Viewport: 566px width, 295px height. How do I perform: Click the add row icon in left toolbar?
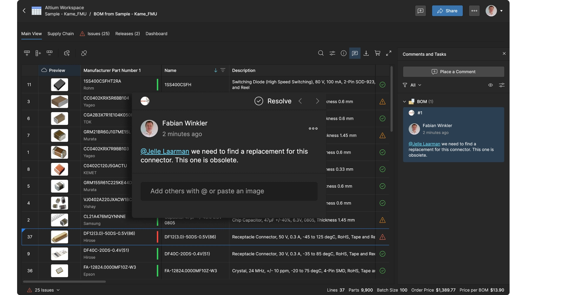tap(27, 53)
